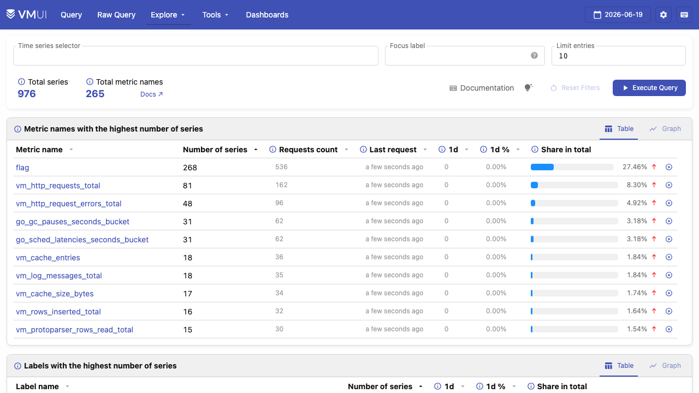The width and height of the screenshot is (699, 393).
Task: Click vm_http_requests_total 8.30% share bar
Action: tap(574, 185)
